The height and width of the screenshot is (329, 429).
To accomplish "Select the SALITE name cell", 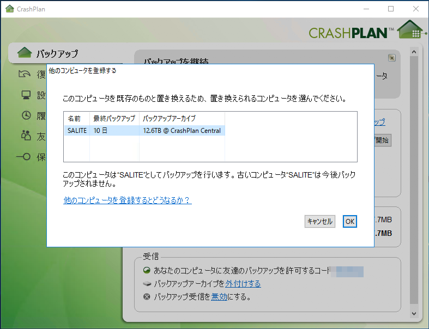I will 77,130.
